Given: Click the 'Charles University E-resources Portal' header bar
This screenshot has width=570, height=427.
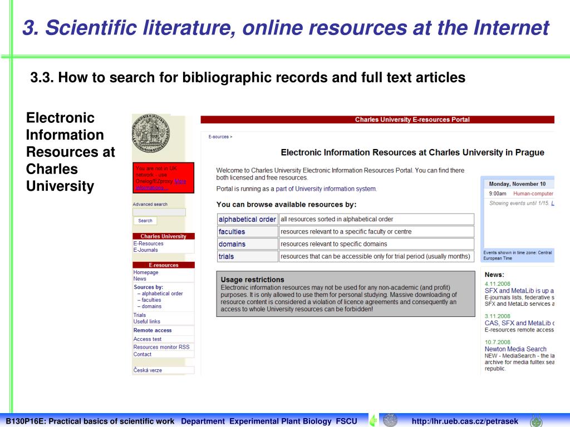Looking at the screenshot, I should [x=377, y=120].
